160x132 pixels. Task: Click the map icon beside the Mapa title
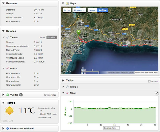pyautogui.click(x=67, y=3)
